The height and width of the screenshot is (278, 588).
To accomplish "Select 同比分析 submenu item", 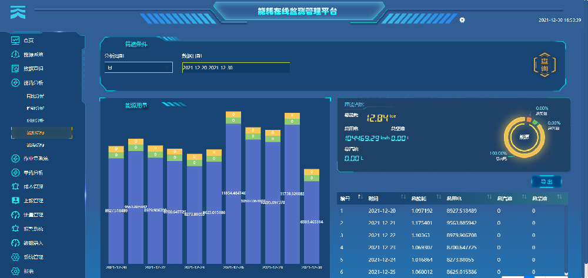I will coord(35,96).
